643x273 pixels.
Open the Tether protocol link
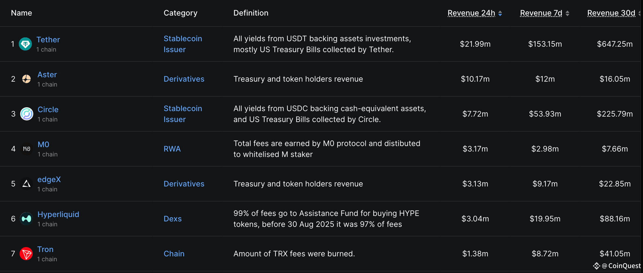(48, 40)
